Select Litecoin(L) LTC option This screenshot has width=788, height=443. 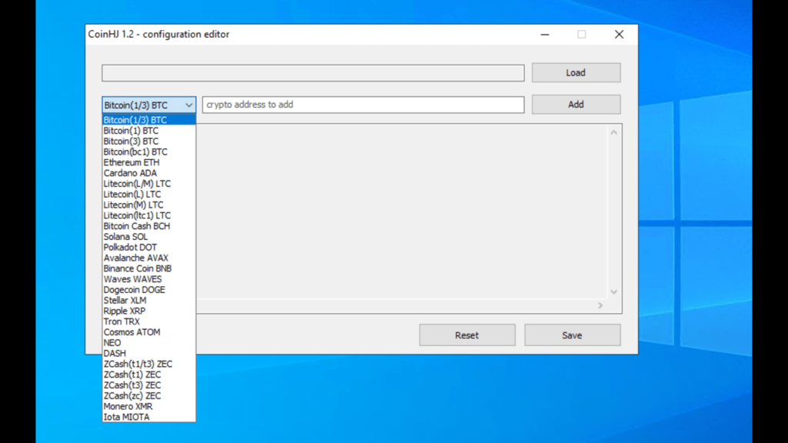149,195
